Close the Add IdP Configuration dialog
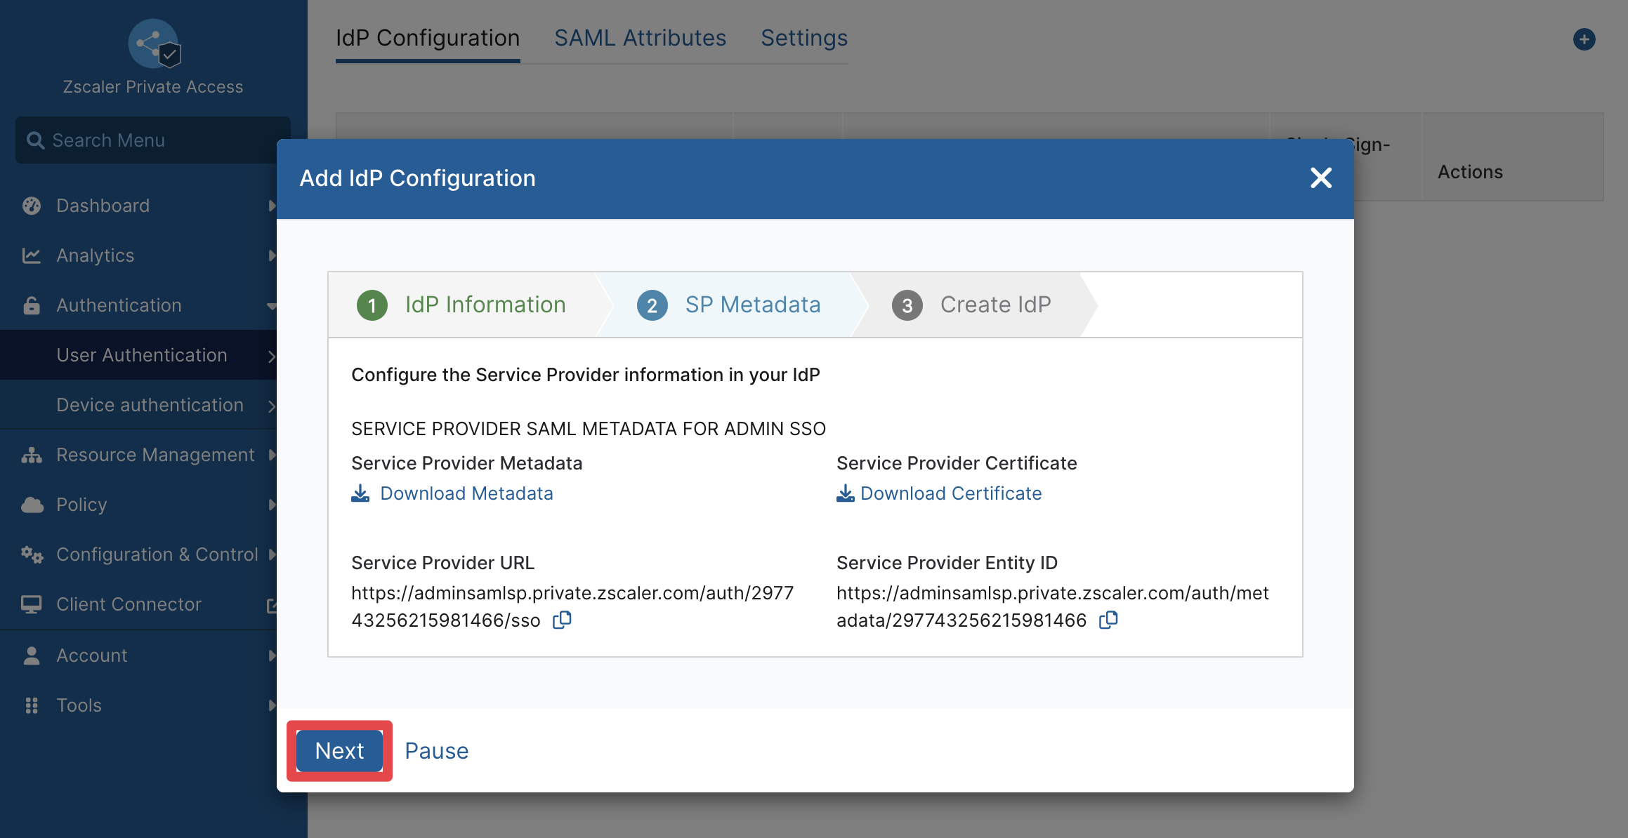The image size is (1628, 838). click(1321, 178)
